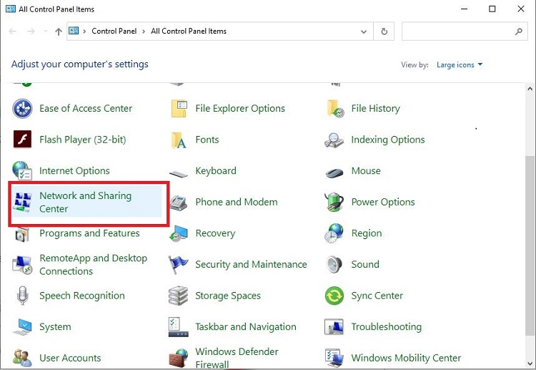Click the Speech Recognition microphone icon
Viewport: 536px width, 370px height.
click(x=23, y=296)
